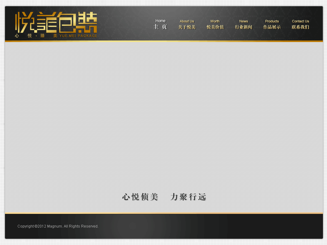Click the Copyright ©2012 Magnum footer text
327x245 pixels.
(58, 226)
